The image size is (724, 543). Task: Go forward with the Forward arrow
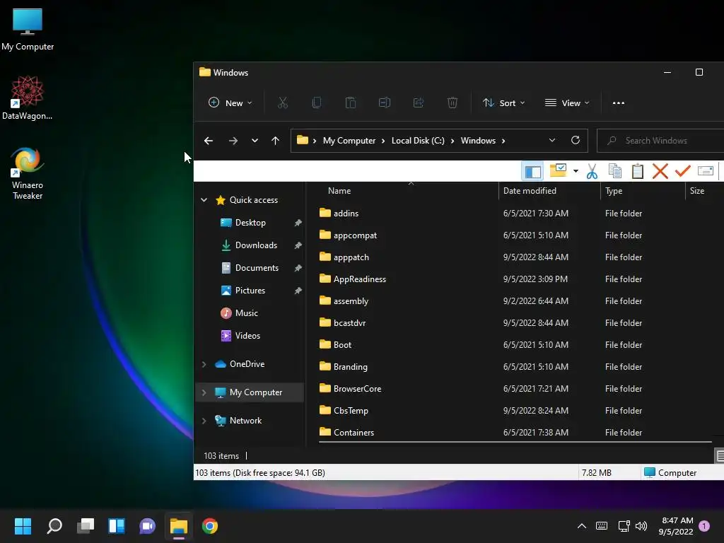pos(233,141)
